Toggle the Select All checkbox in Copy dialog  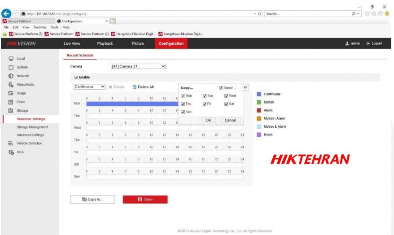coord(221,87)
